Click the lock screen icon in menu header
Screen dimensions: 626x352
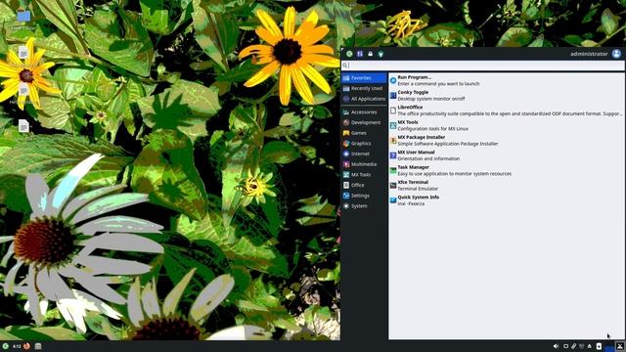370,54
